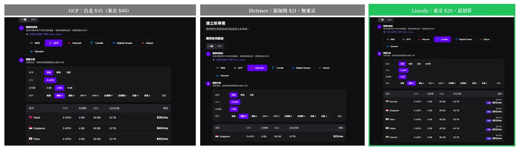519x150 pixels.
Task: Switch to GPU tab in left GCP panel
Action: [x=33, y=20]
